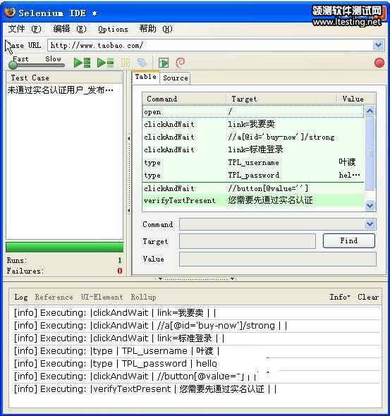390x416 pixels.
Task: Open the 编辑 (E) menu
Action: point(70,29)
